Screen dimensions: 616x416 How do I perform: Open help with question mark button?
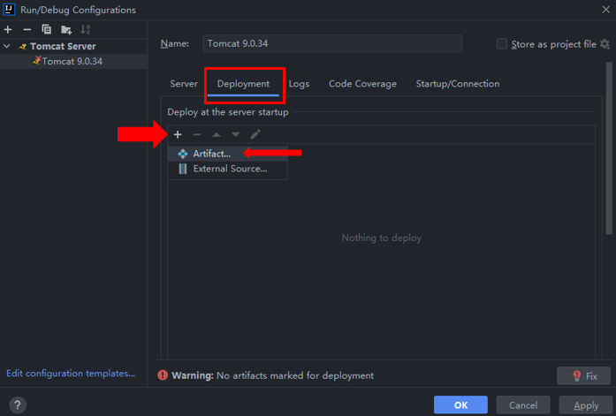click(18, 405)
